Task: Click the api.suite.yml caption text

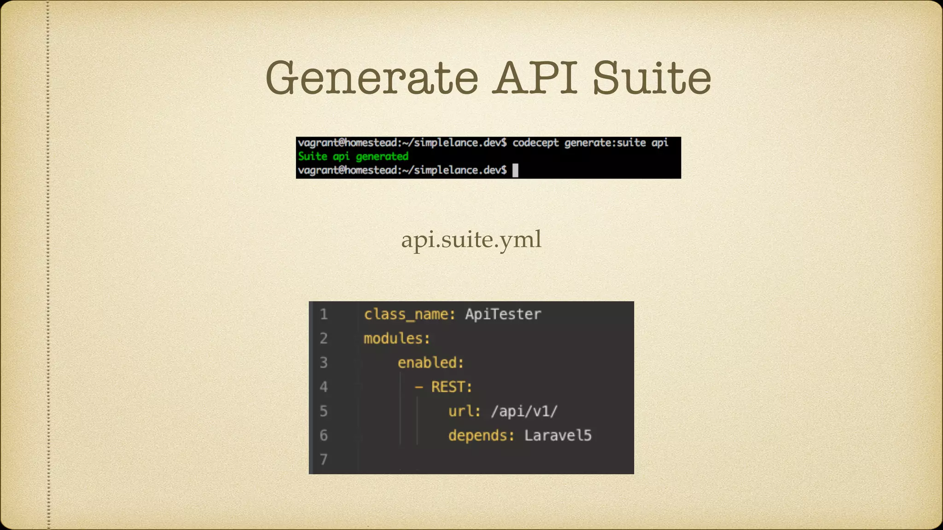Action: 471,240
